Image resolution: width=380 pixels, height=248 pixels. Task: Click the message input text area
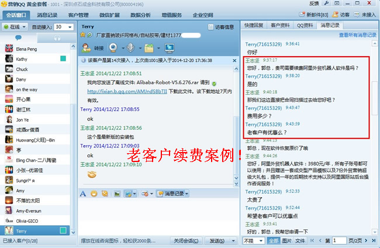pos(158,216)
